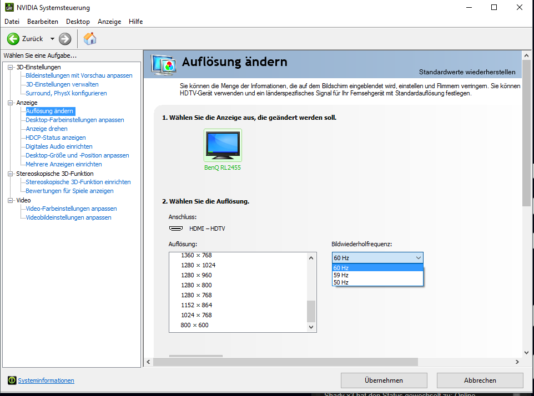
Task: Click the green Zurück back arrow
Action: tap(13, 39)
